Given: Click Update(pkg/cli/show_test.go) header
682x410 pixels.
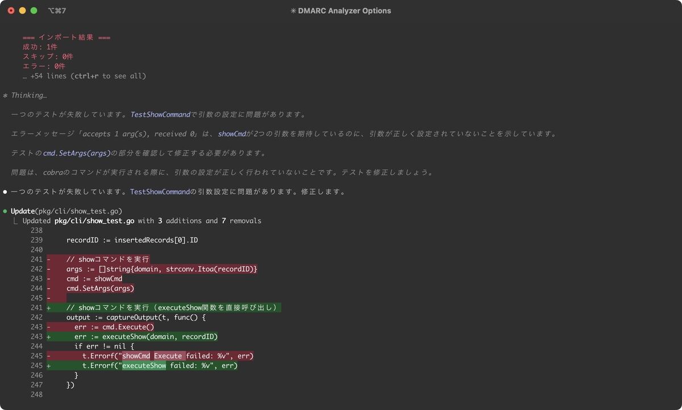Looking at the screenshot, I should [66, 211].
